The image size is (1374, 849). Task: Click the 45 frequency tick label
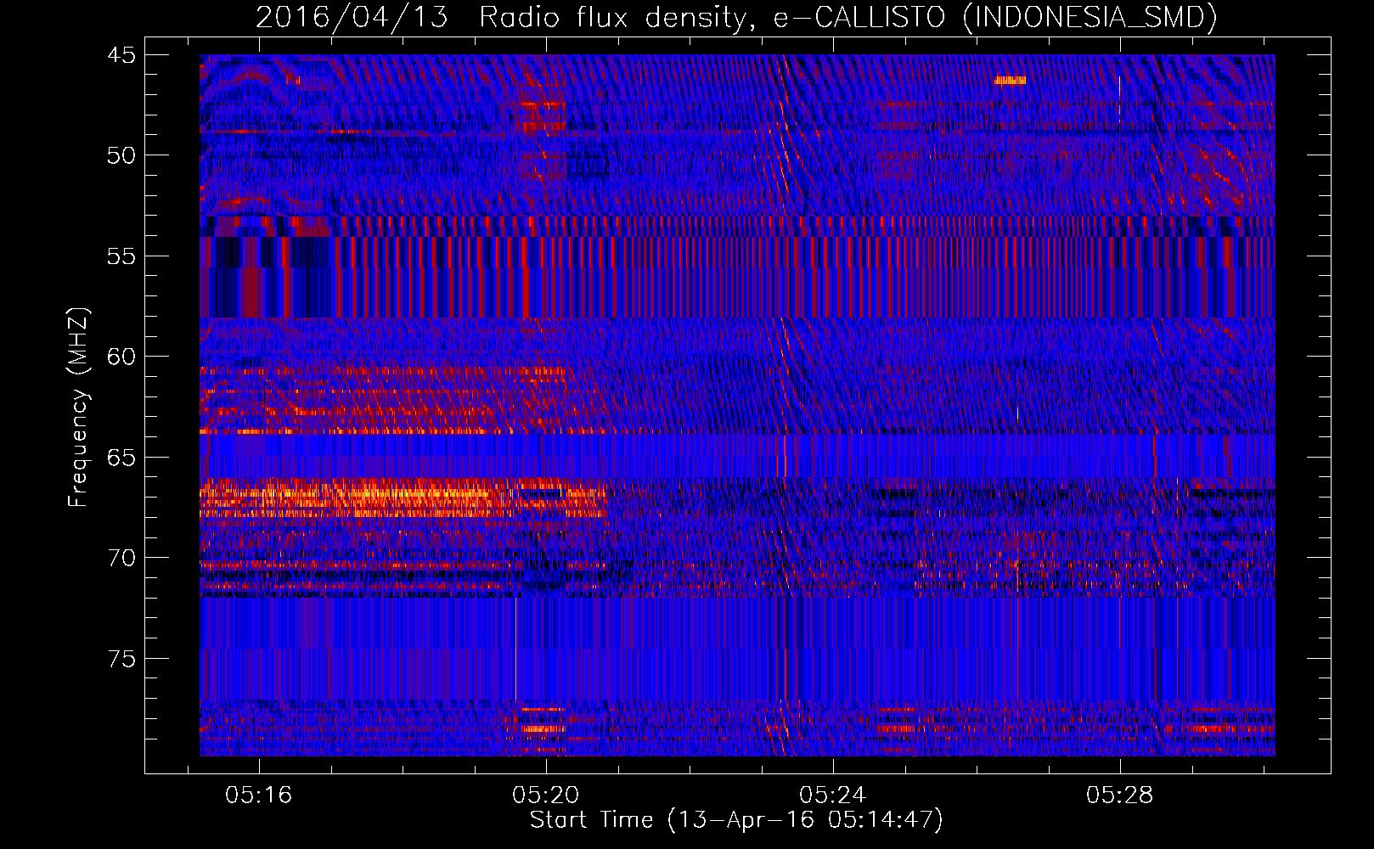(121, 55)
